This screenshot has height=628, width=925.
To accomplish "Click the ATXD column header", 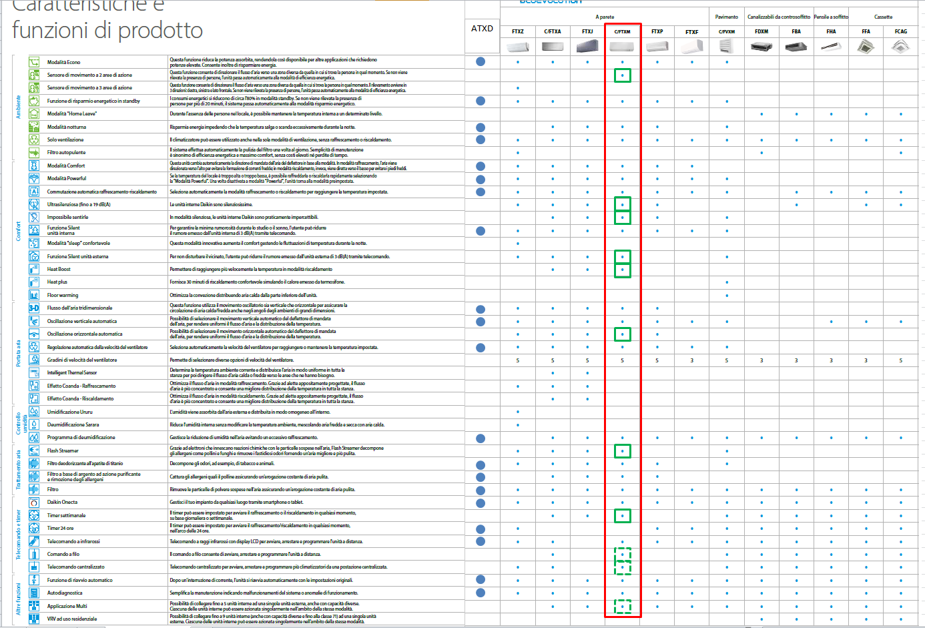I will tap(482, 29).
